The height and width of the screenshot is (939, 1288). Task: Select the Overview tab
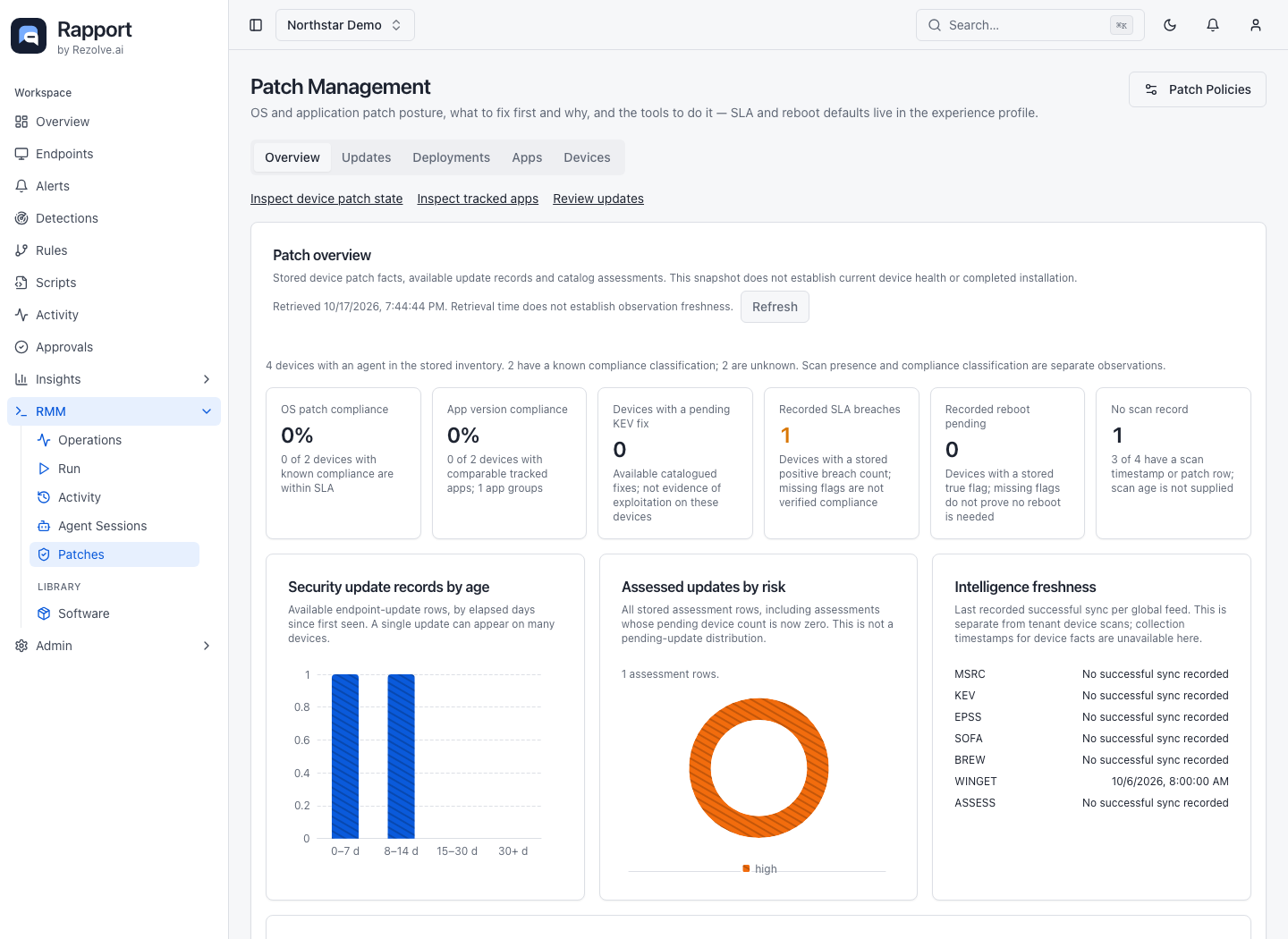(292, 157)
